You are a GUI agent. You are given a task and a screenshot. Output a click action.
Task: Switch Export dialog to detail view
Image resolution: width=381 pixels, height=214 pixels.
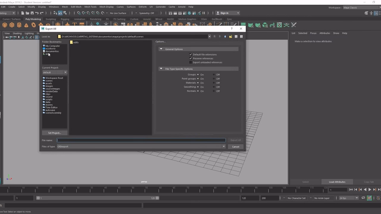tap(241, 37)
